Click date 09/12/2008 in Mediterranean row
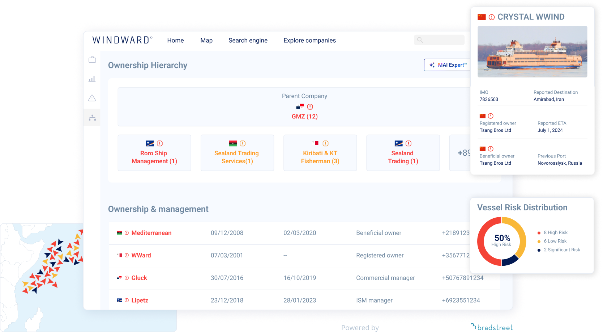The width and height of the screenshot is (603, 332). point(227,233)
